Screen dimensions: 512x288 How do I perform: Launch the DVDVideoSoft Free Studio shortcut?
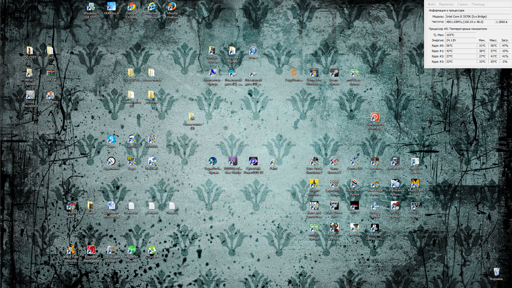tap(233, 166)
